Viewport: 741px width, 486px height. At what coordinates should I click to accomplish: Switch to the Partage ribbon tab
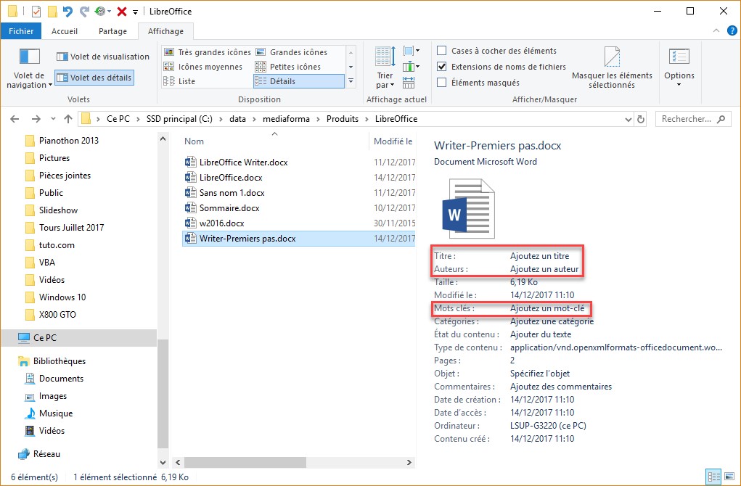(x=112, y=31)
